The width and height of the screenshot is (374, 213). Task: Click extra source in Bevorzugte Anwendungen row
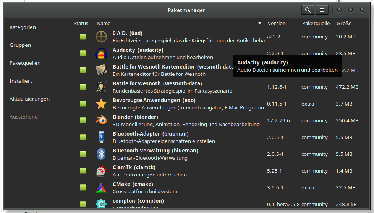[308, 104]
